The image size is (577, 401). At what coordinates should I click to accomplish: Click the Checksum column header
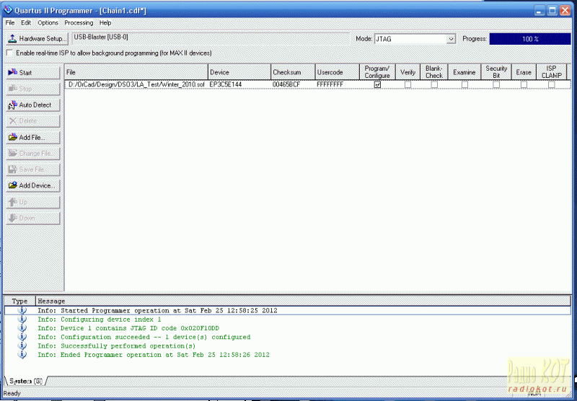(x=293, y=72)
